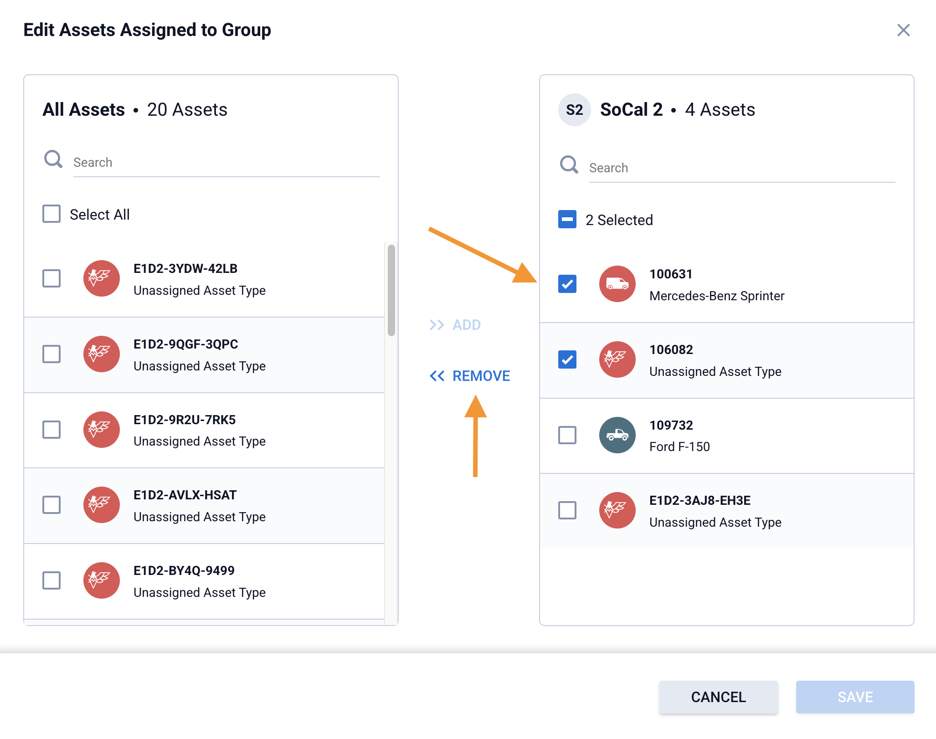Click the REMOVE button
The image size is (936, 739).
tap(470, 376)
